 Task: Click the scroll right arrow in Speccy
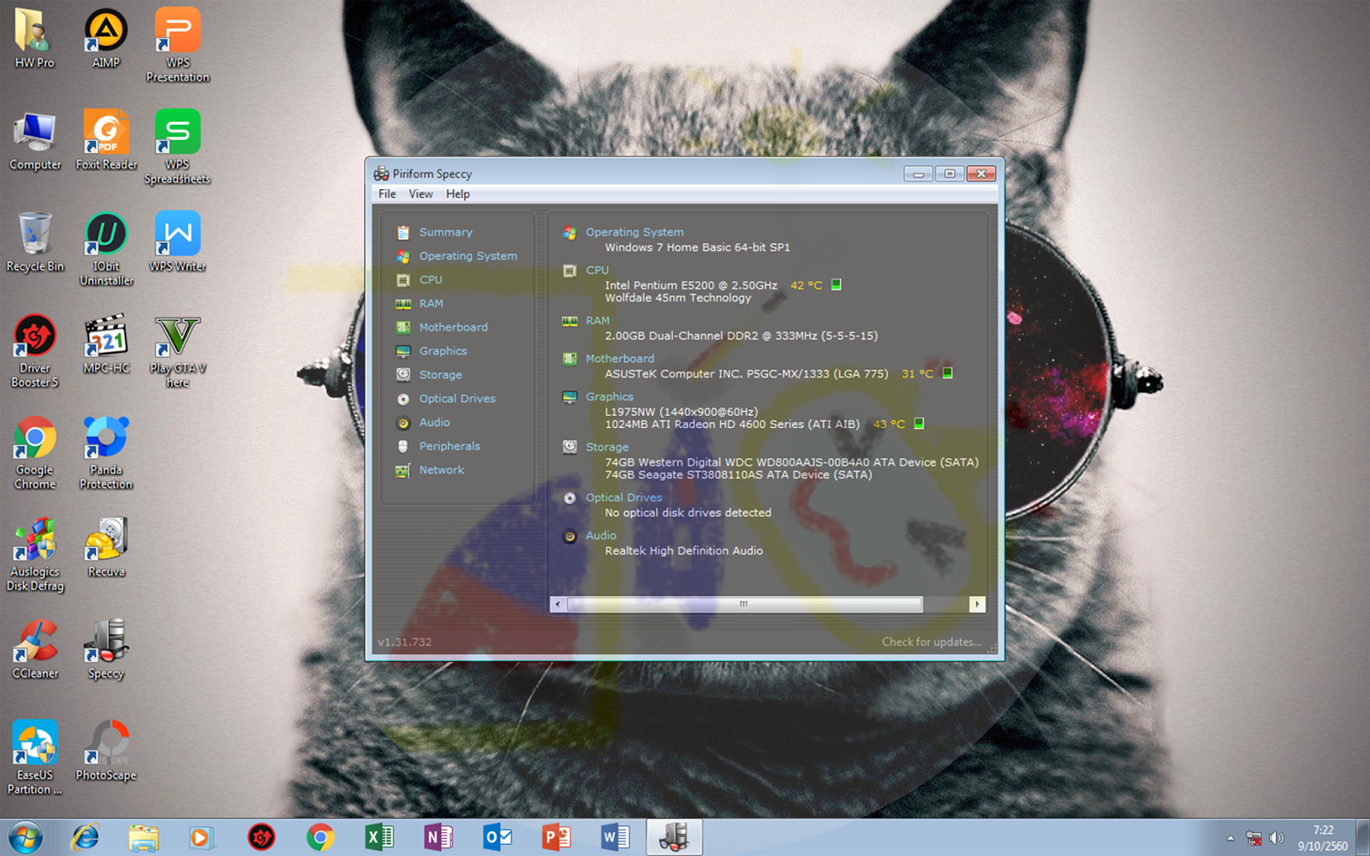pos(977,604)
